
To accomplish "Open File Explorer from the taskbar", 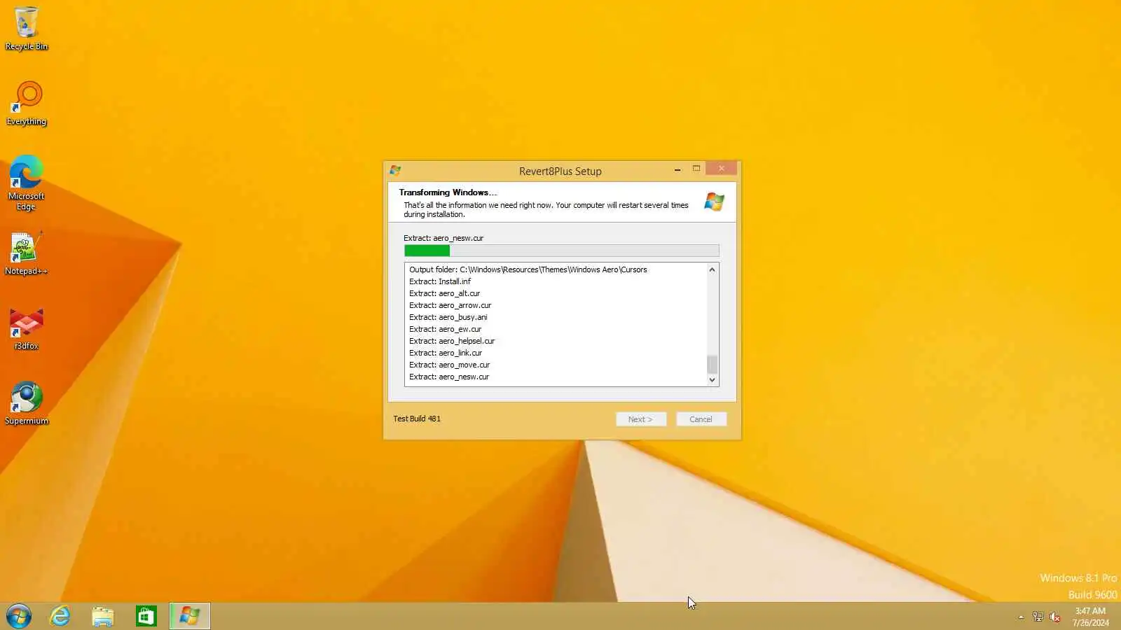I will click(x=103, y=616).
